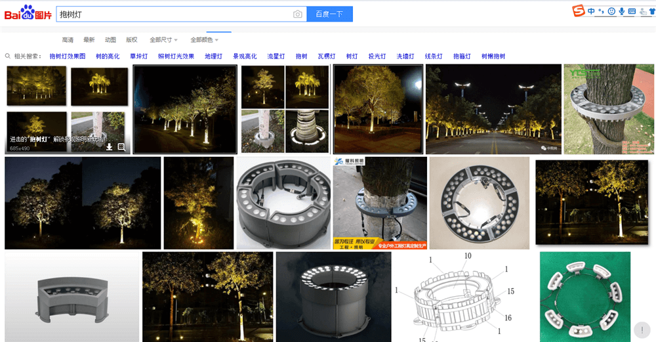Activate Sogou microphone voice input

click(x=622, y=11)
